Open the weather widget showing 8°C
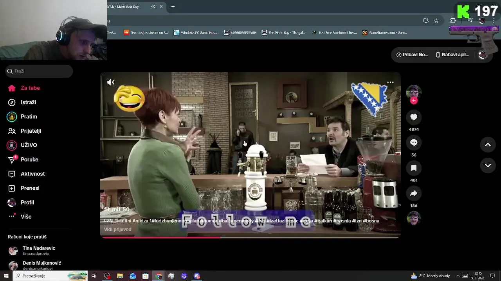Screen dimensions: 501x281 tap(430, 276)
